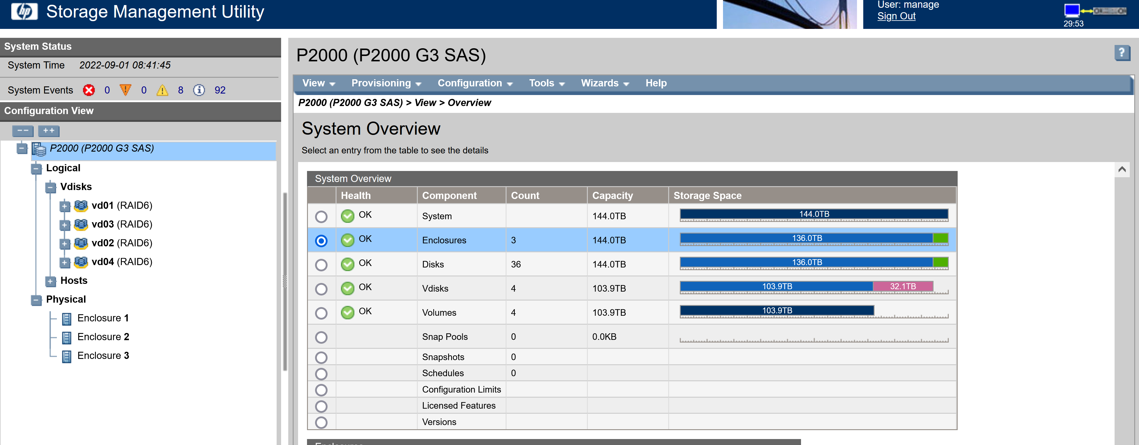This screenshot has width=1139, height=445.
Task: Click the scroll up arrow of overview panel
Action: 1122,169
